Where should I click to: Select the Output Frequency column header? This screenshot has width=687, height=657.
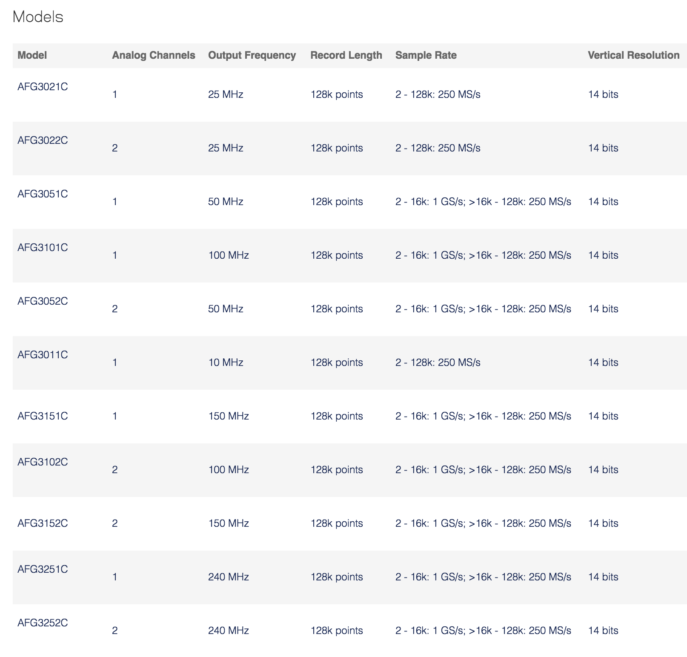pos(252,55)
